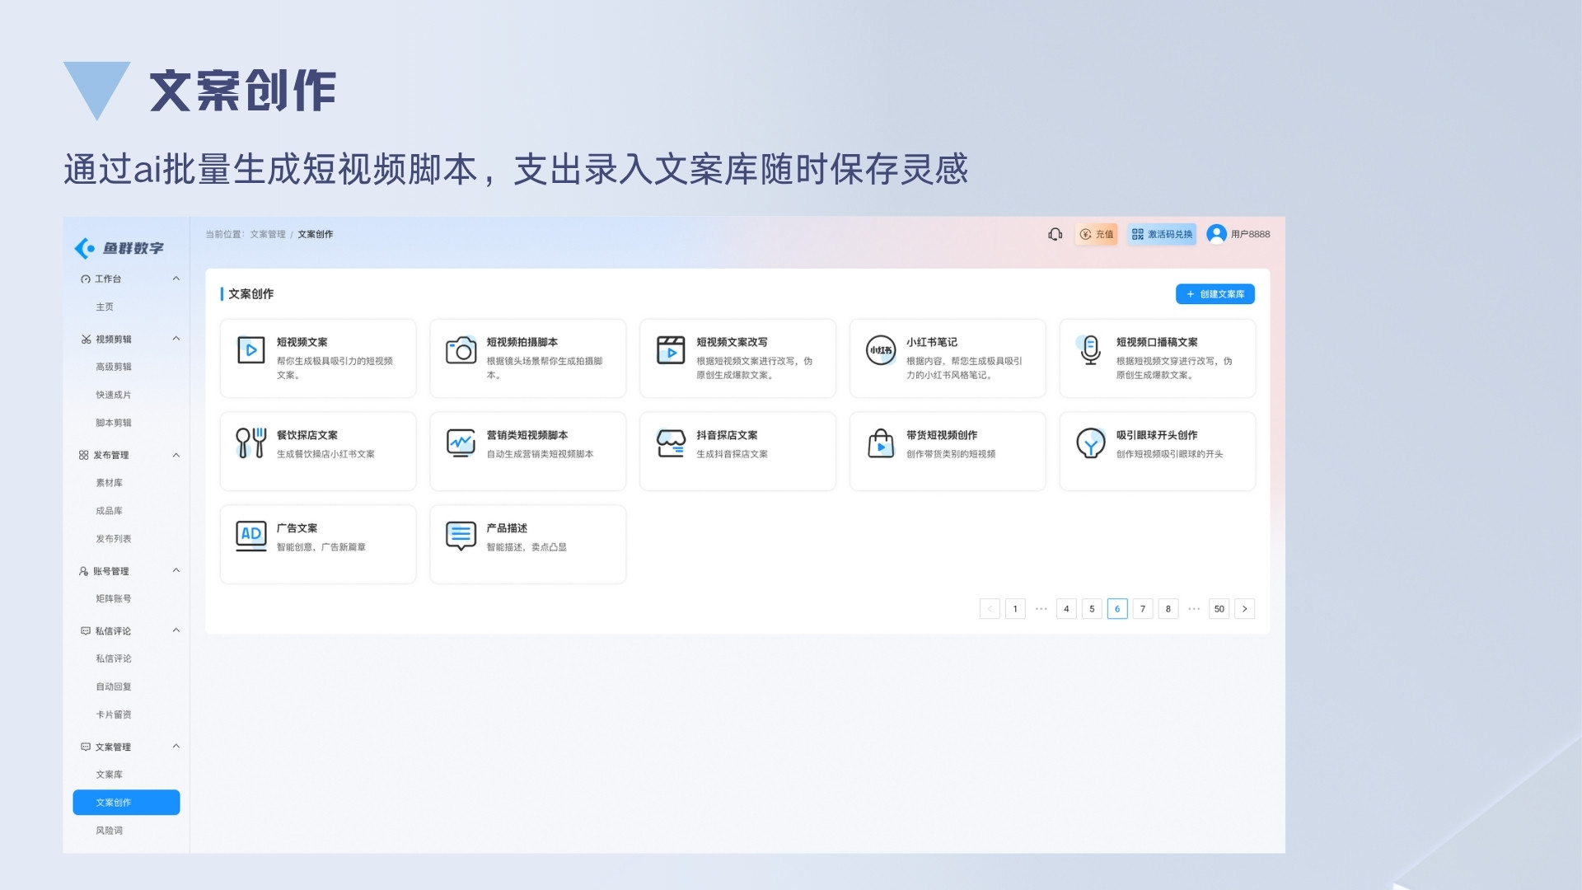Click the camera icon for 短视频拍摄脚本
1582x890 pixels.
pos(461,350)
